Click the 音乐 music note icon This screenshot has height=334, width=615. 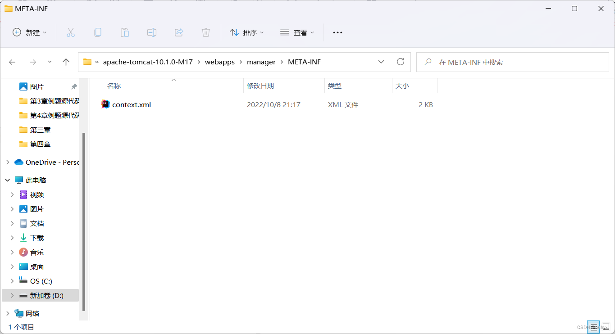(x=23, y=252)
